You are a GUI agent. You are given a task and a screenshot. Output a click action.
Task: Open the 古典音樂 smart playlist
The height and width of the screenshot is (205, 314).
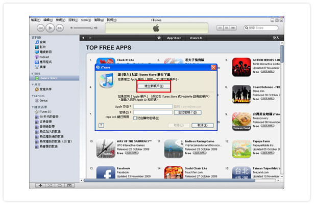[x=43, y=122]
